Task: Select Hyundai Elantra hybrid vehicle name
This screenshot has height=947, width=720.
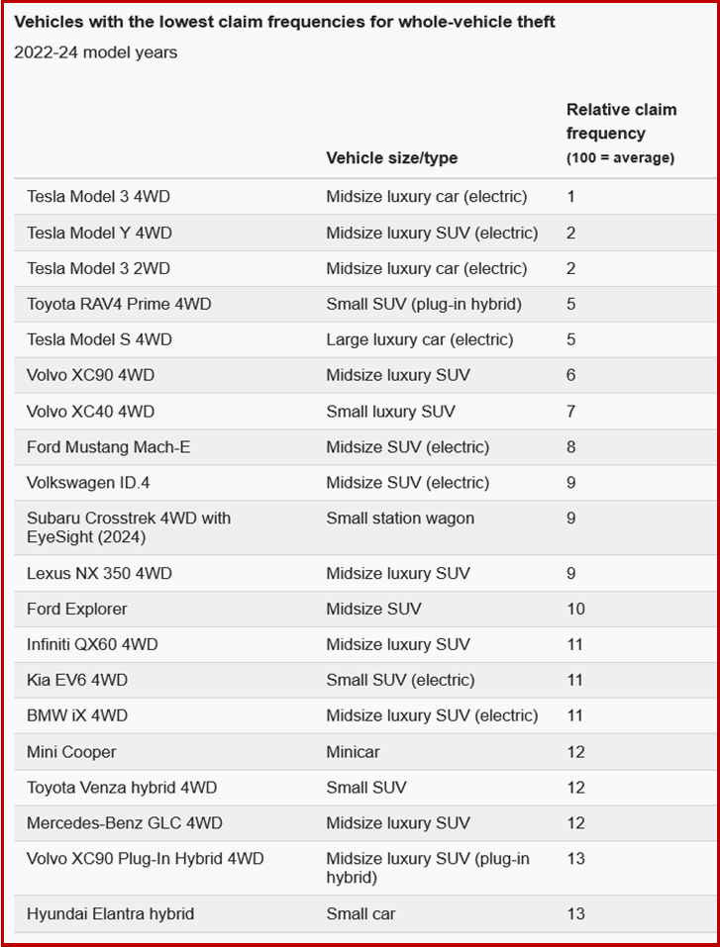Action: tap(110, 914)
